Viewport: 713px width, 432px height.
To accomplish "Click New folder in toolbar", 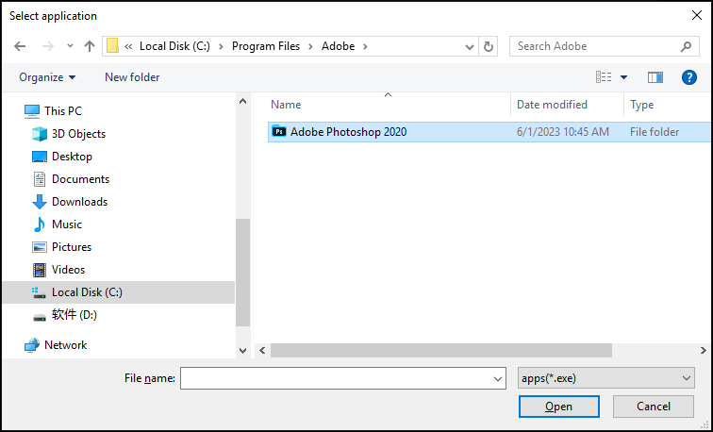I will pos(132,77).
